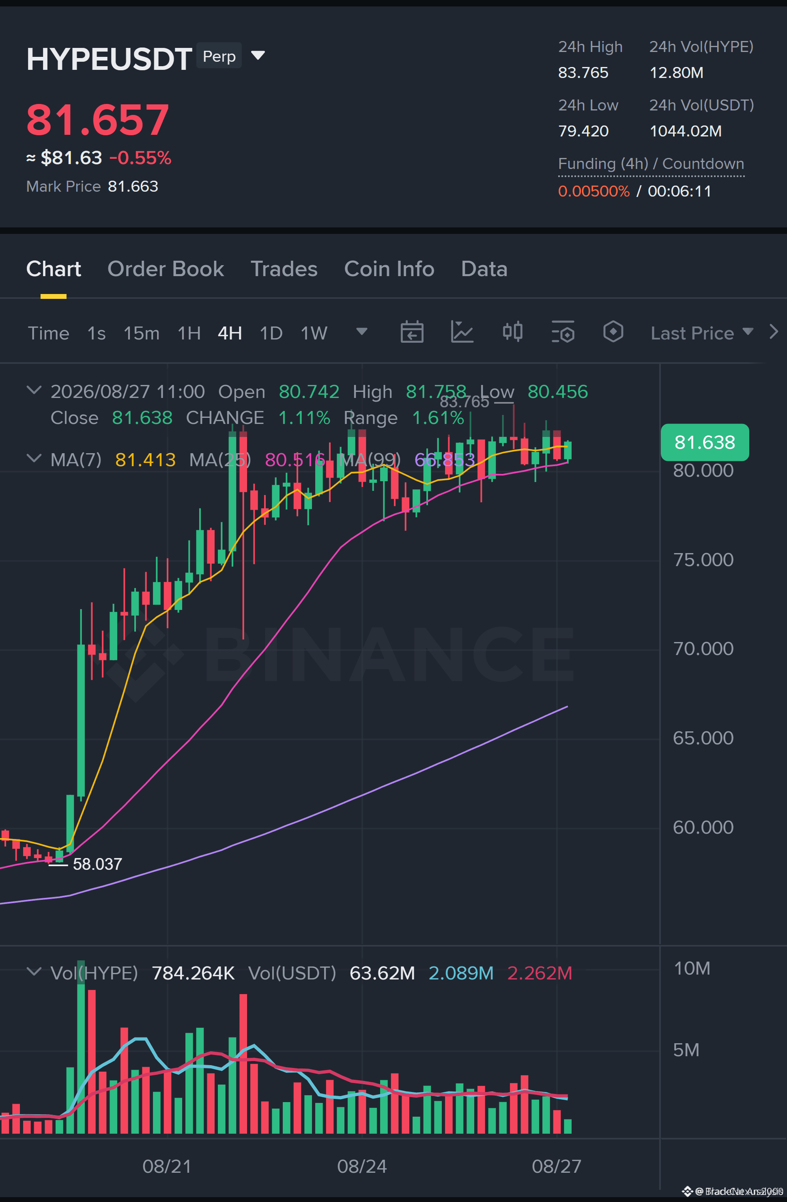
Task: Select the 1W chart interval
Action: [x=314, y=333]
